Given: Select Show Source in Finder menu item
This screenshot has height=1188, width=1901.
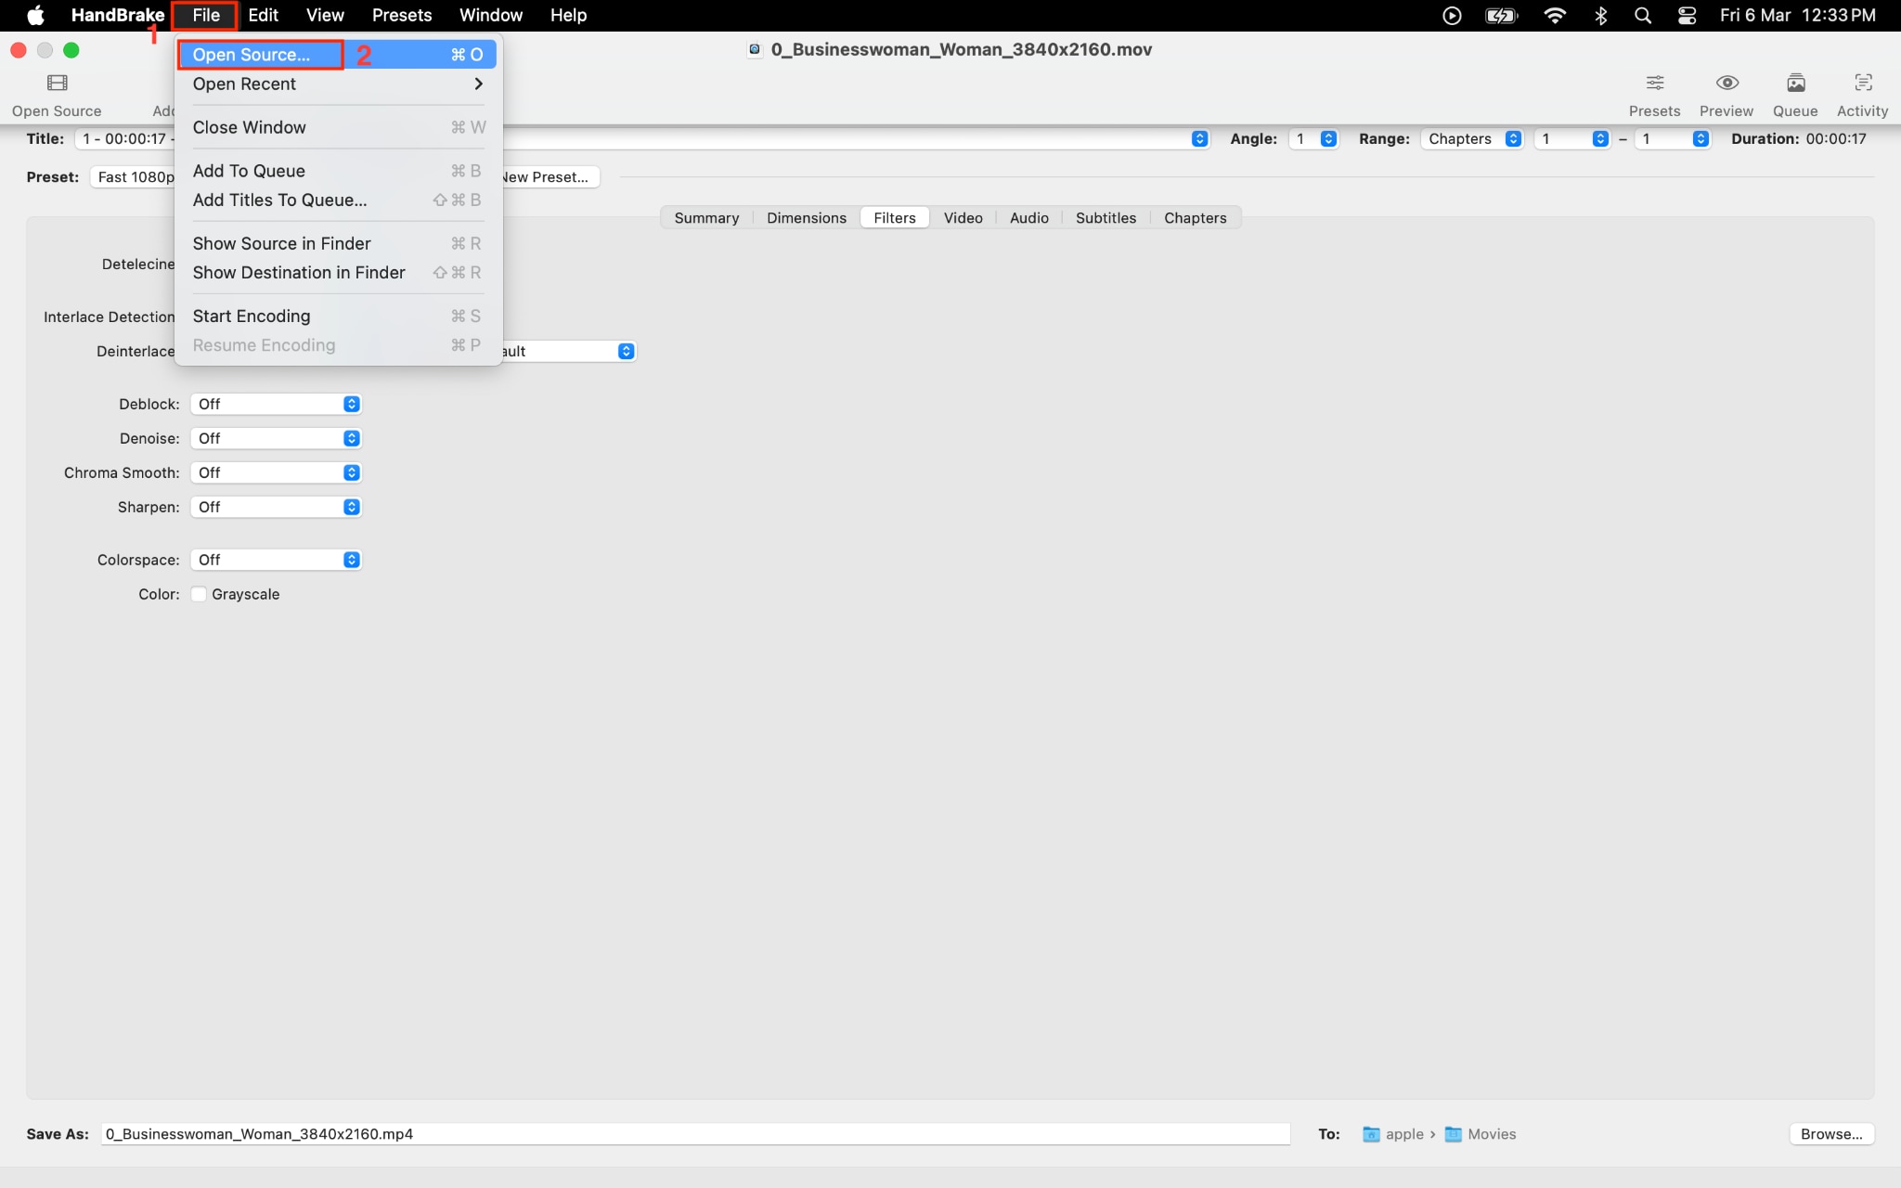Looking at the screenshot, I should tap(281, 242).
